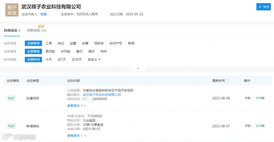Open 武汉核子农业科技有限公司 link in 建设单位
Viewport: 274px width, 142px height.
[102, 95]
